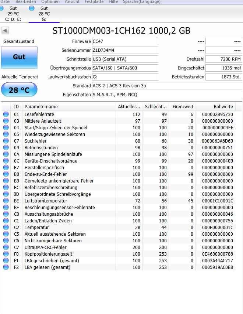Click status icon of Übergeordnete Schreibvorgänge row
The image size is (243, 314).
click(6, 194)
